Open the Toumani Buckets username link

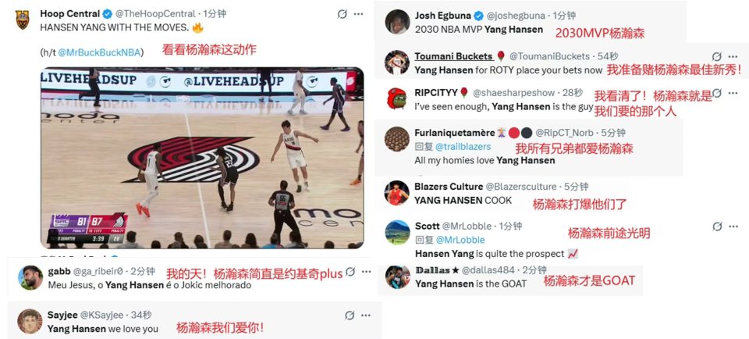[454, 56]
